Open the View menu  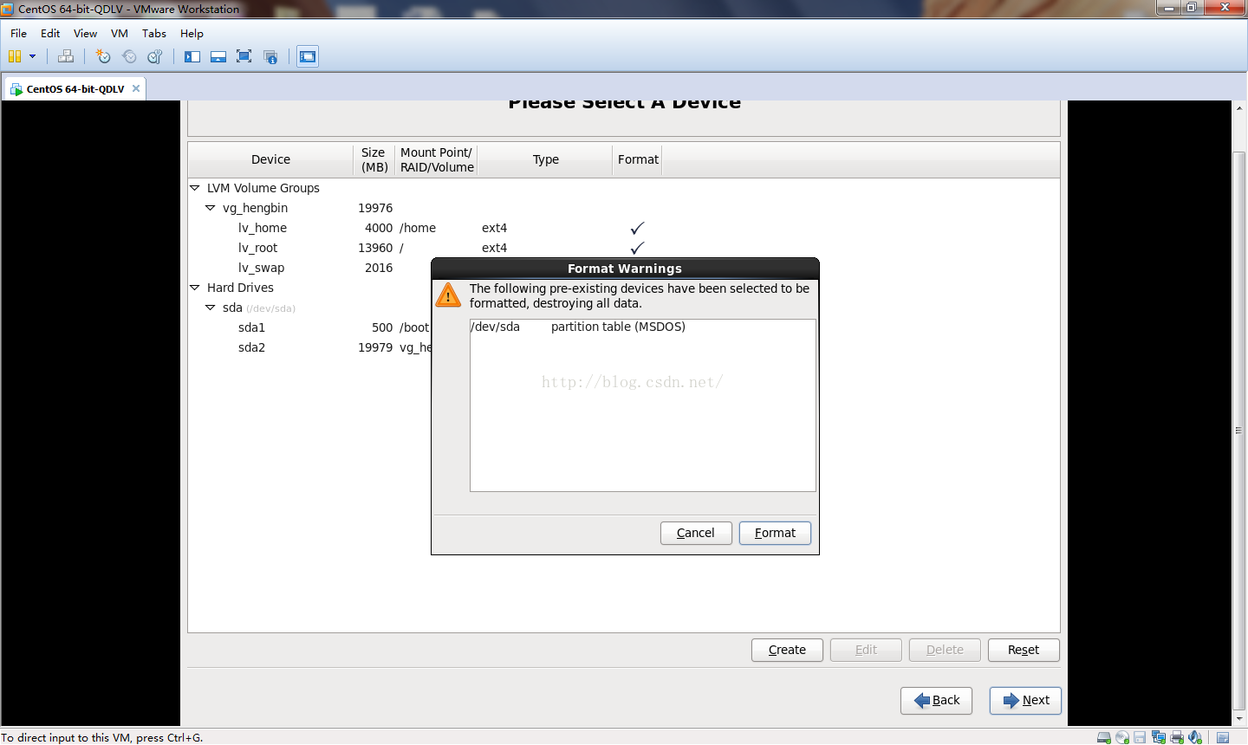85,33
